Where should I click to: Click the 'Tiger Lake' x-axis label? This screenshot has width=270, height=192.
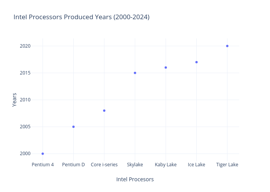point(227,165)
